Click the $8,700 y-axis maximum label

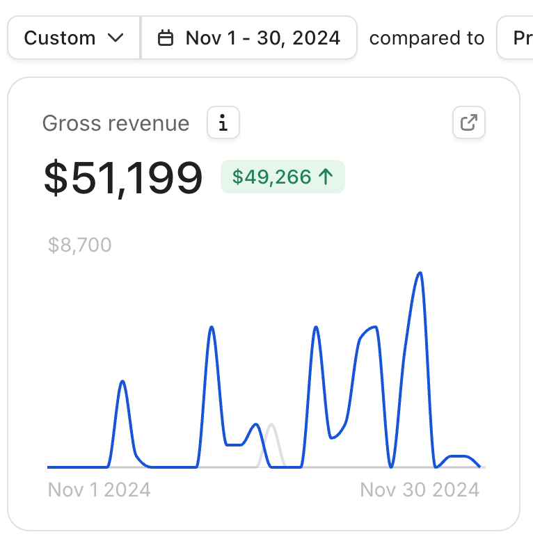[80, 245]
